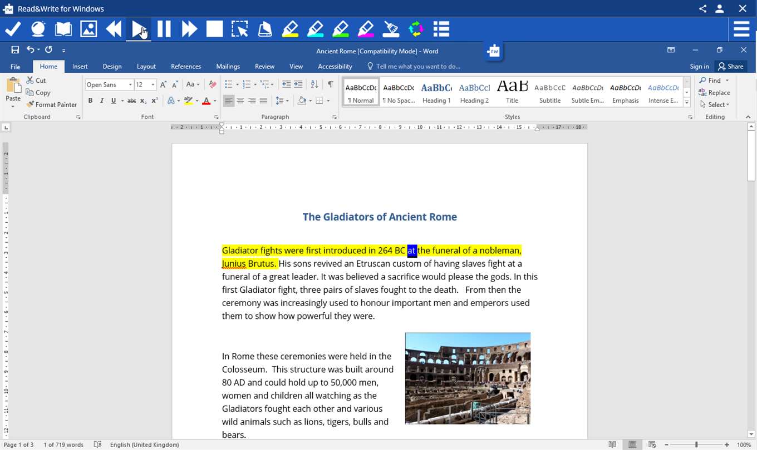Click the Read&Write share icon
Image resolution: width=757 pixels, height=450 pixels.
[x=702, y=8]
